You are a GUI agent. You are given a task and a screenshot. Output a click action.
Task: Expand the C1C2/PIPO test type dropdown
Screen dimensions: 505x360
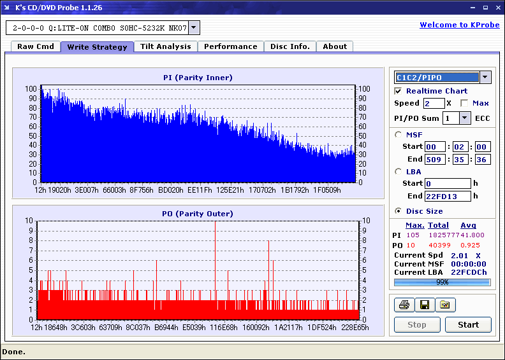coord(485,78)
